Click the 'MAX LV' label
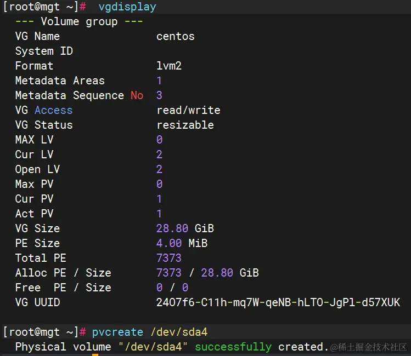Viewport: 411px width, 356px height. (x=35, y=140)
